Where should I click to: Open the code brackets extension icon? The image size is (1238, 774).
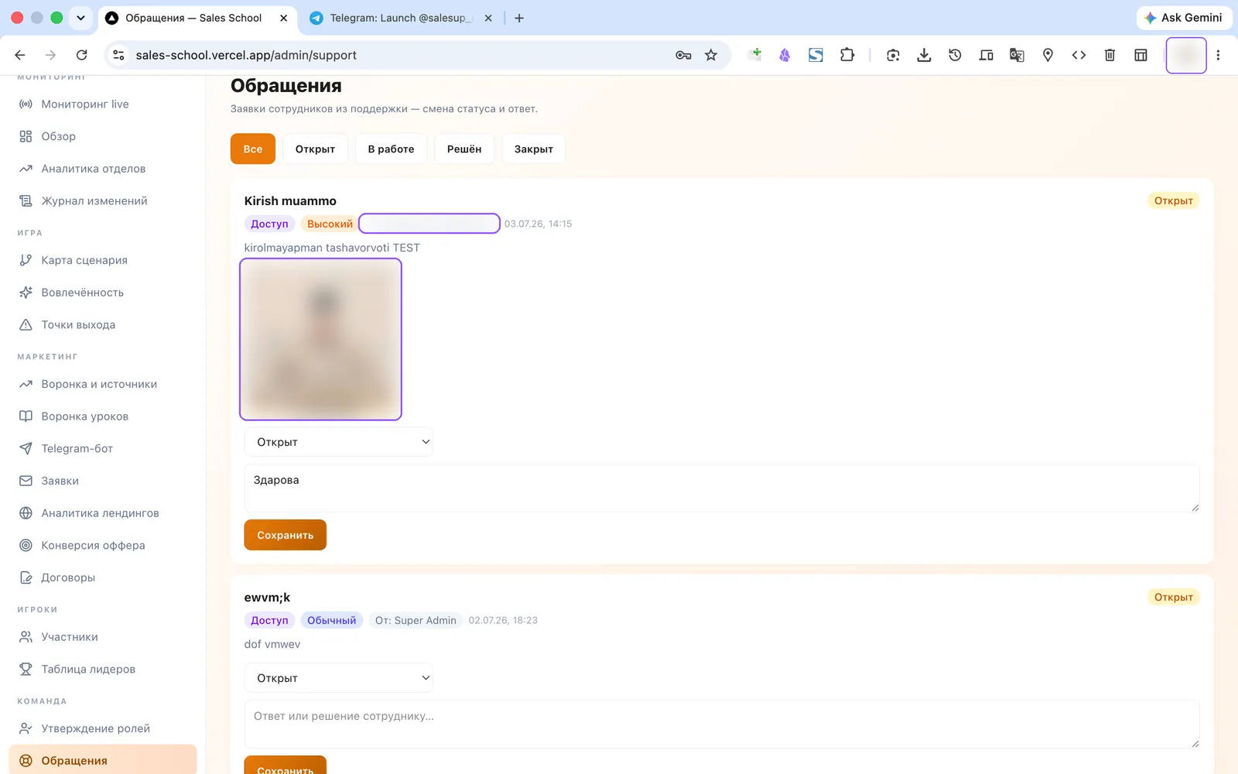point(1079,55)
